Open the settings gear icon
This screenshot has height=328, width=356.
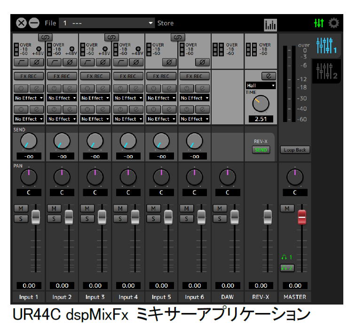[333, 23]
